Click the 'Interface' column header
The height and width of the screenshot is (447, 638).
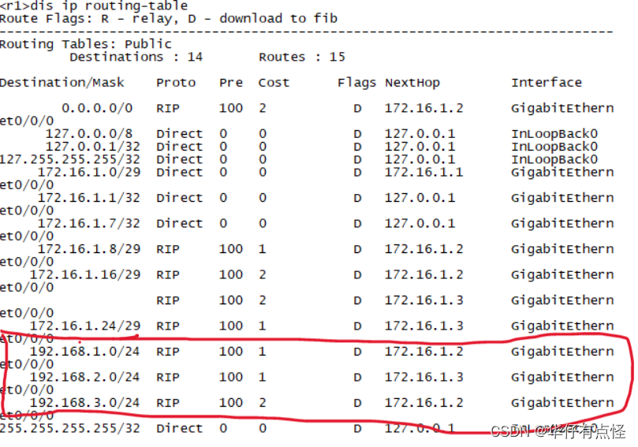point(547,83)
